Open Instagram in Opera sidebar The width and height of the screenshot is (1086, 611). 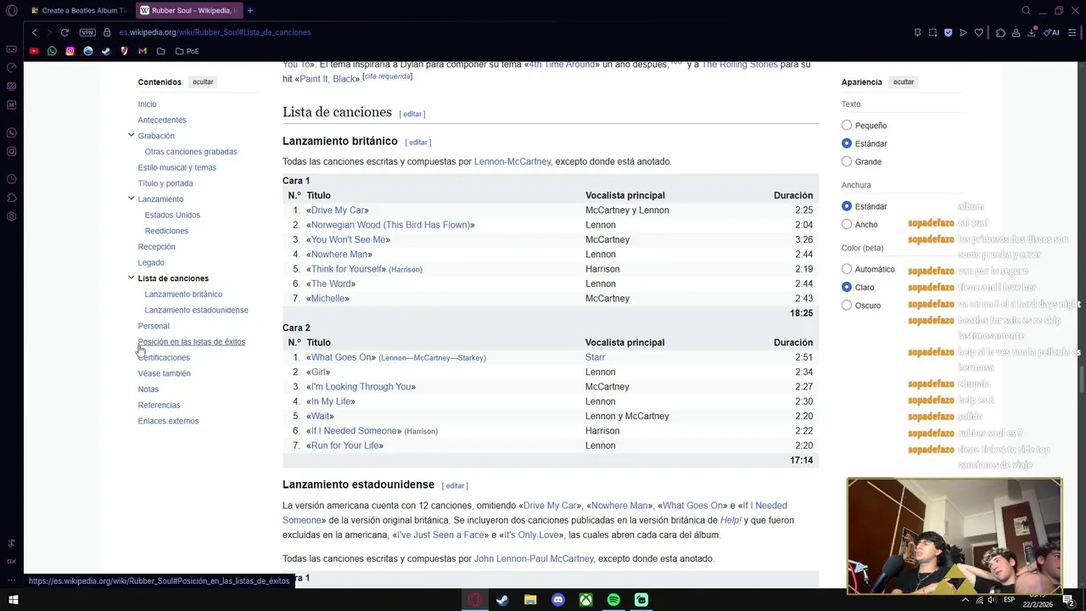[x=11, y=151]
